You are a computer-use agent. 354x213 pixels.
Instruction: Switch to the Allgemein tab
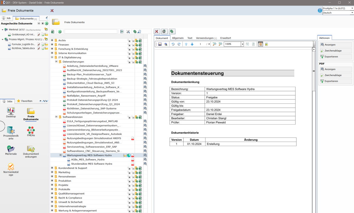tap(178, 38)
